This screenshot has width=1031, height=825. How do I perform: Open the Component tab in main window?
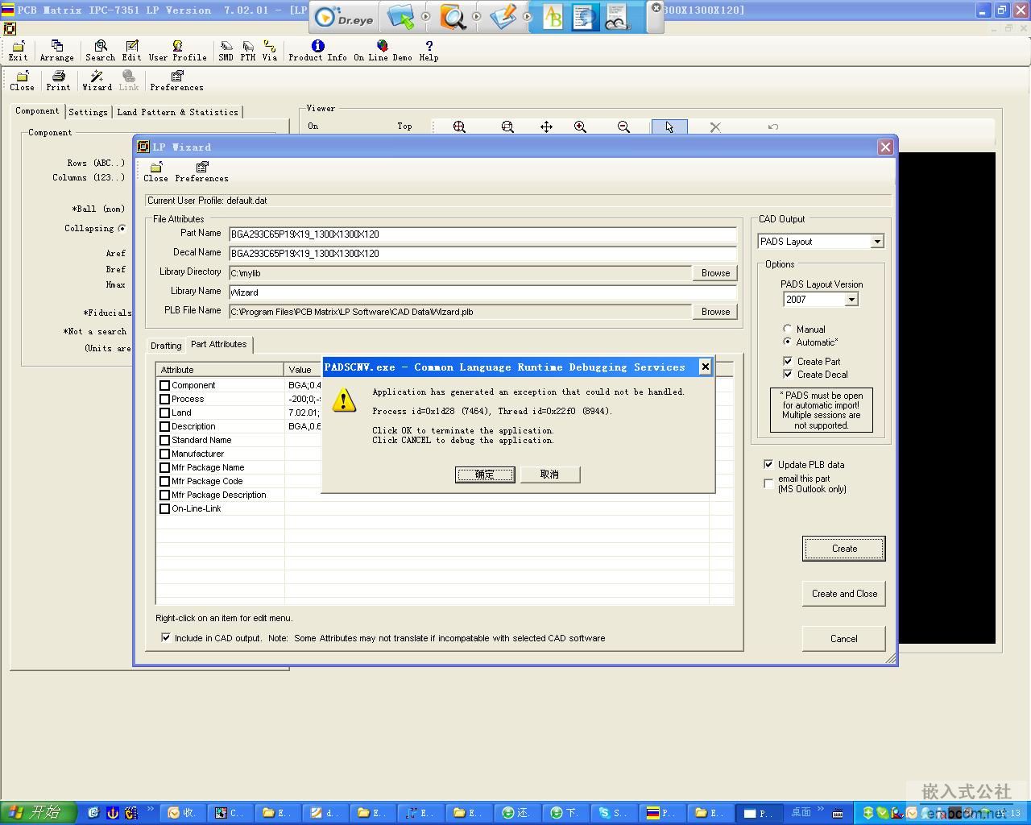tap(37, 111)
